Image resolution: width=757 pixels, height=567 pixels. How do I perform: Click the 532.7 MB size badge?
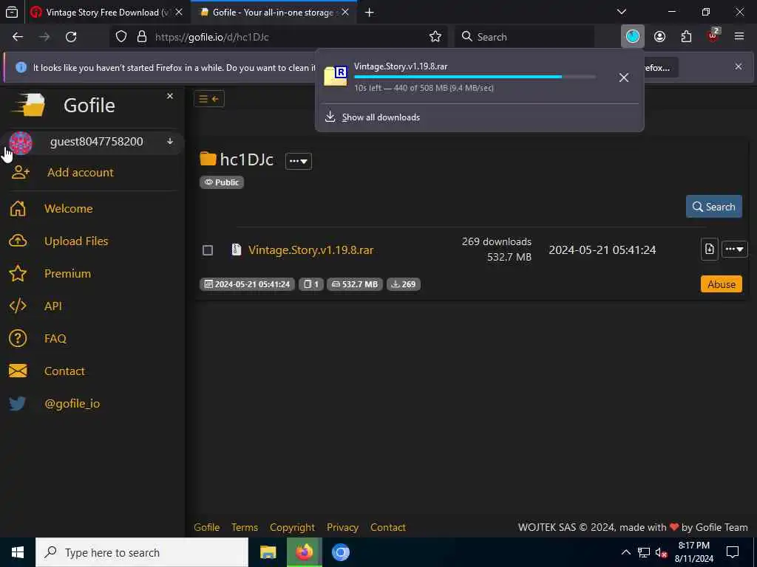coord(355,284)
